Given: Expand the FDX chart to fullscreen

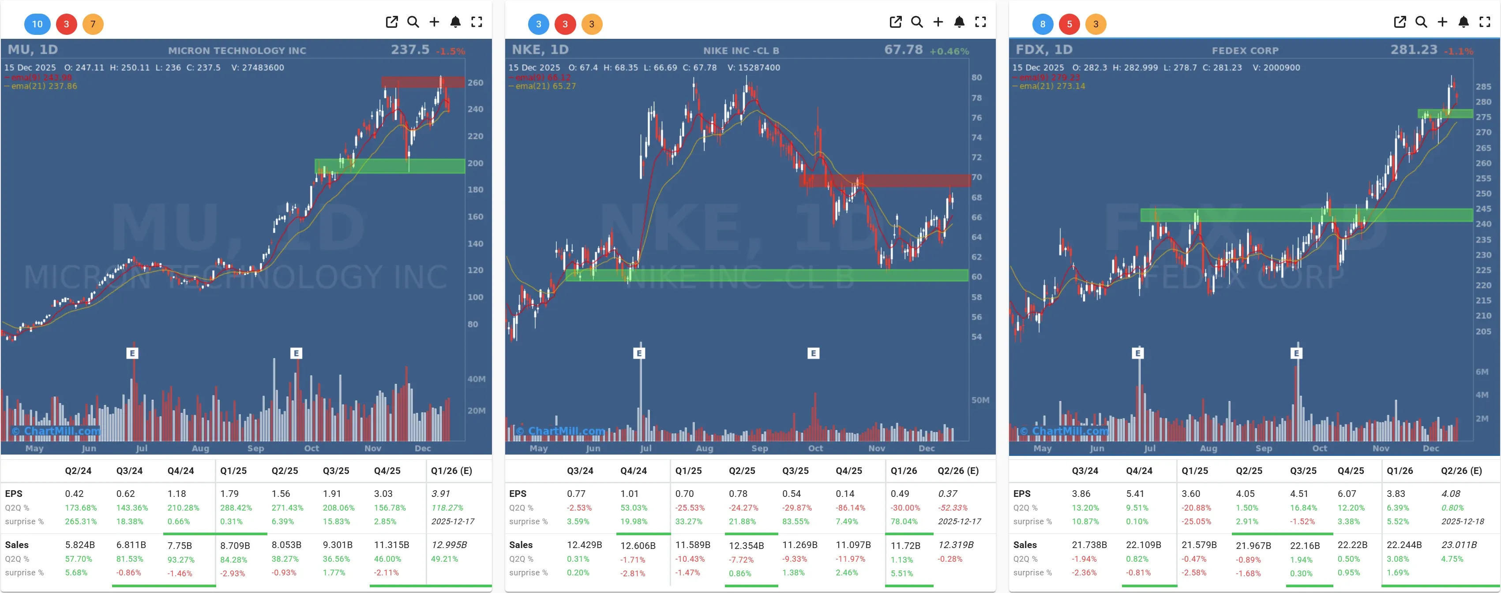Looking at the screenshot, I should tap(1484, 22).
